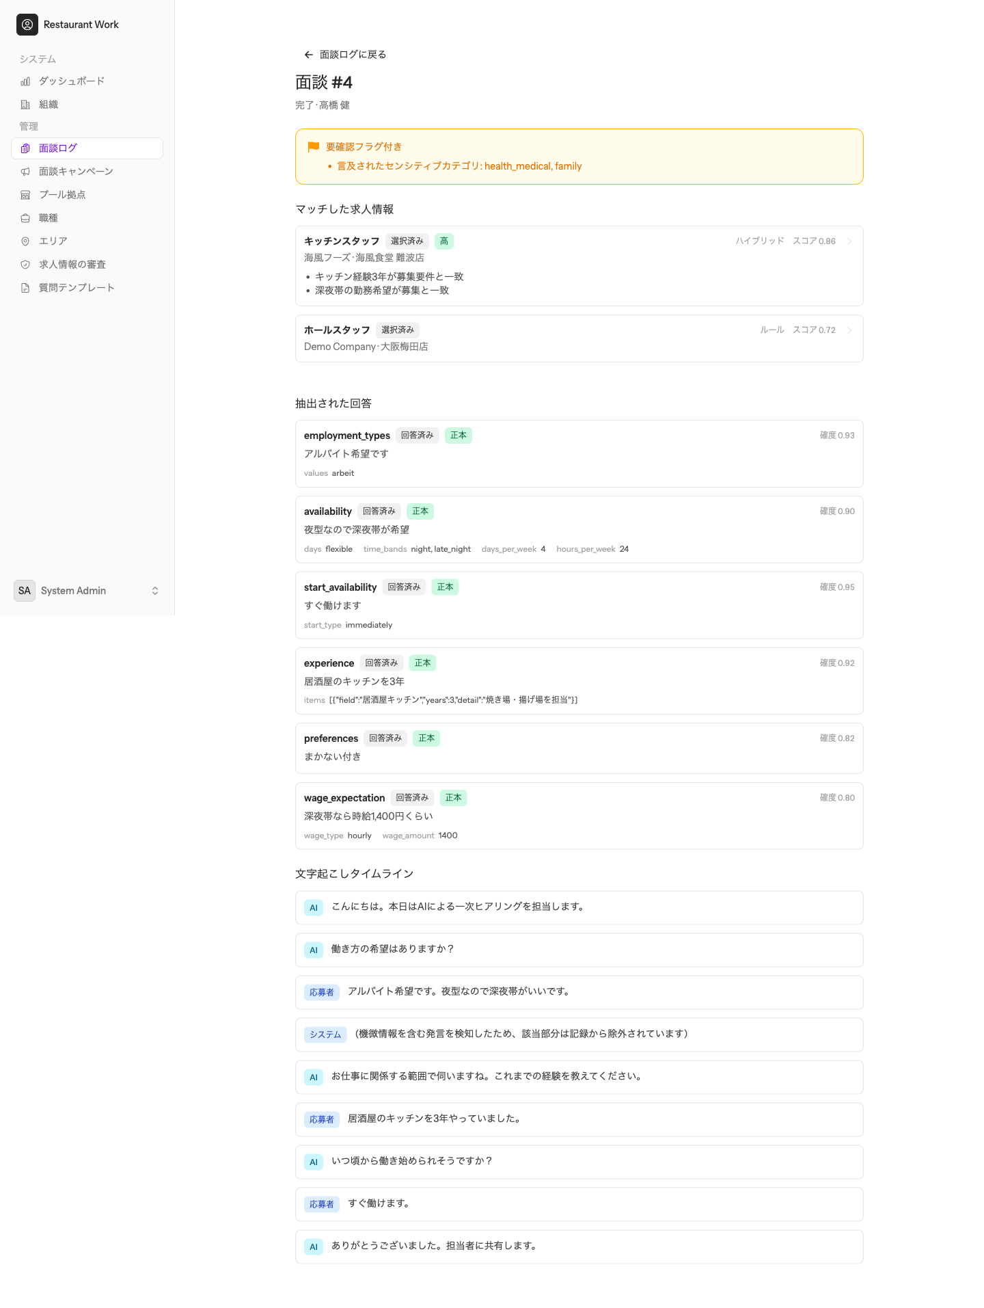Open 組織 menu item

[x=87, y=105]
